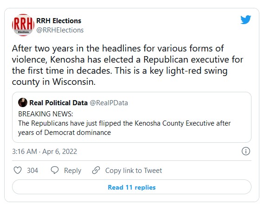Click the @RealPData handle
Screen dimensions: 264x210
(x=109, y=103)
